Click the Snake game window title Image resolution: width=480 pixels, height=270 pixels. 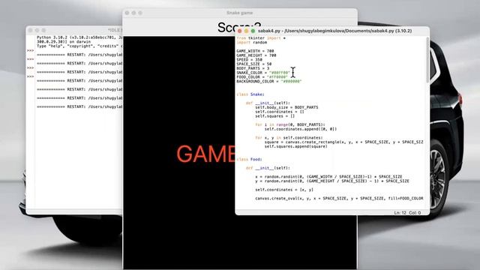[x=239, y=13]
